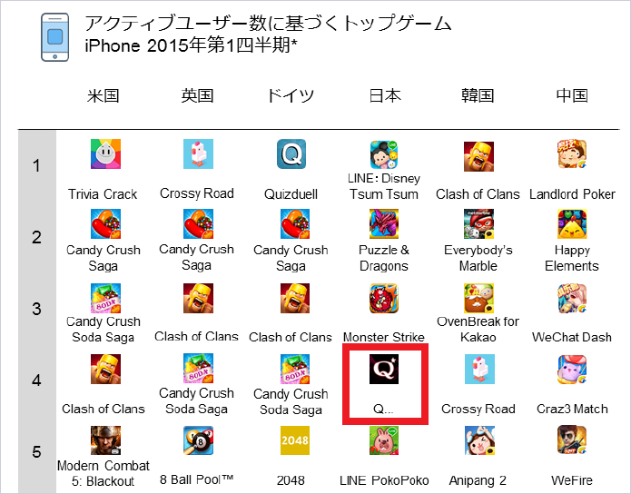The width and height of the screenshot is (631, 494).
Task: Click the Everybody's Marble icon
Action: click(478, 224)
